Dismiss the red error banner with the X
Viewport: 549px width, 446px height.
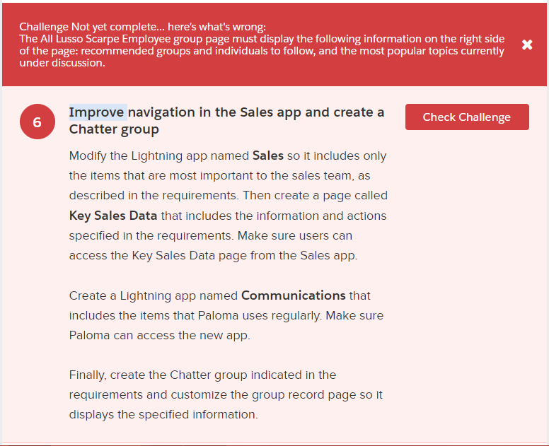tap(527, 45)
